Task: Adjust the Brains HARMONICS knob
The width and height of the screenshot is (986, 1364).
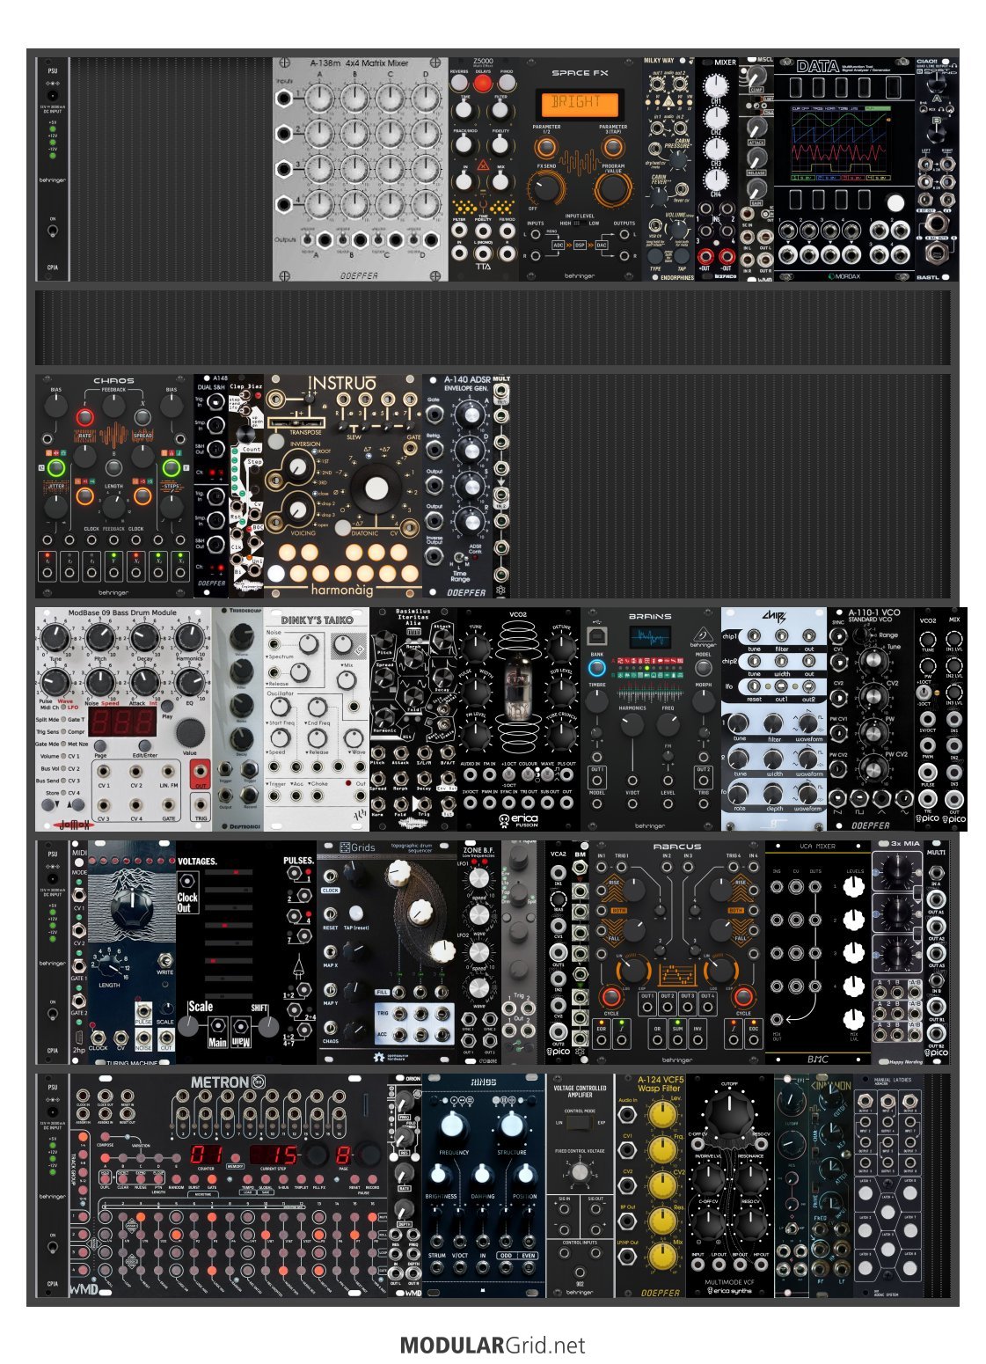Action: (632, 726)
